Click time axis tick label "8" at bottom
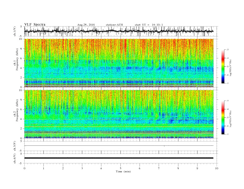 [178, 168]
